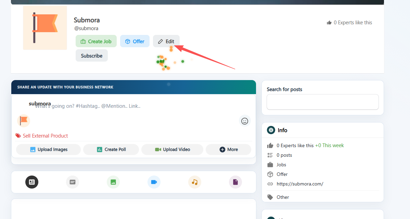This screenshot has width=410, height=219.
Task: Expand the More post options
Action: pos(229,150)
